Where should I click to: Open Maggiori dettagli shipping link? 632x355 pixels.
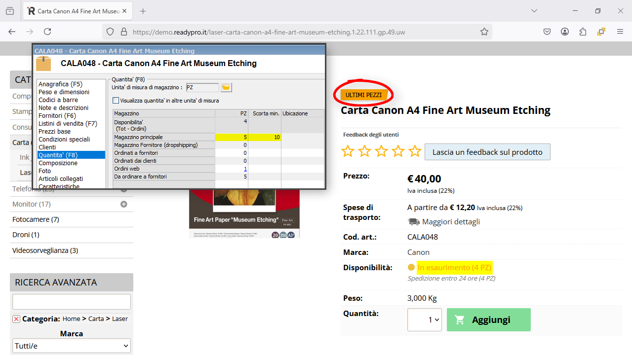tap(451, 221)
